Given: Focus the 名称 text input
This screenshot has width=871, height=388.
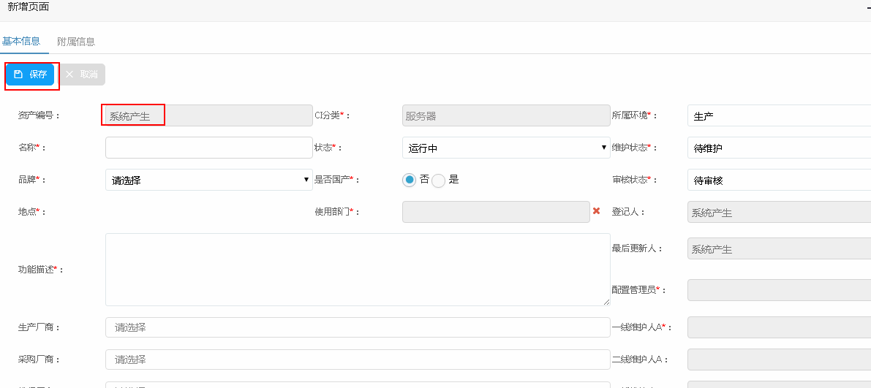Looking at the screenshot, I should click(209, 148).
